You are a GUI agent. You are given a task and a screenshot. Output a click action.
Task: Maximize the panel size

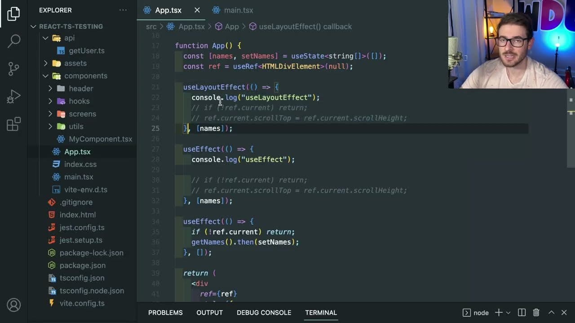tap(551, 313)
